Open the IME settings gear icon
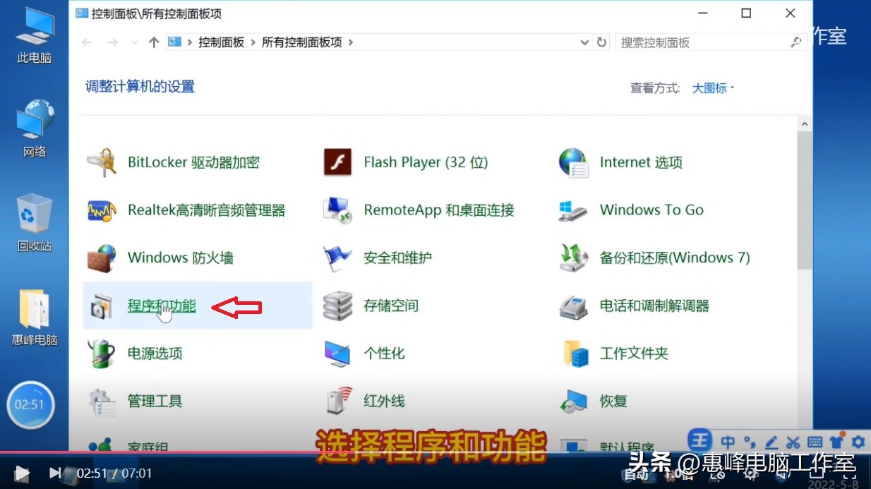 click(857, 441)
